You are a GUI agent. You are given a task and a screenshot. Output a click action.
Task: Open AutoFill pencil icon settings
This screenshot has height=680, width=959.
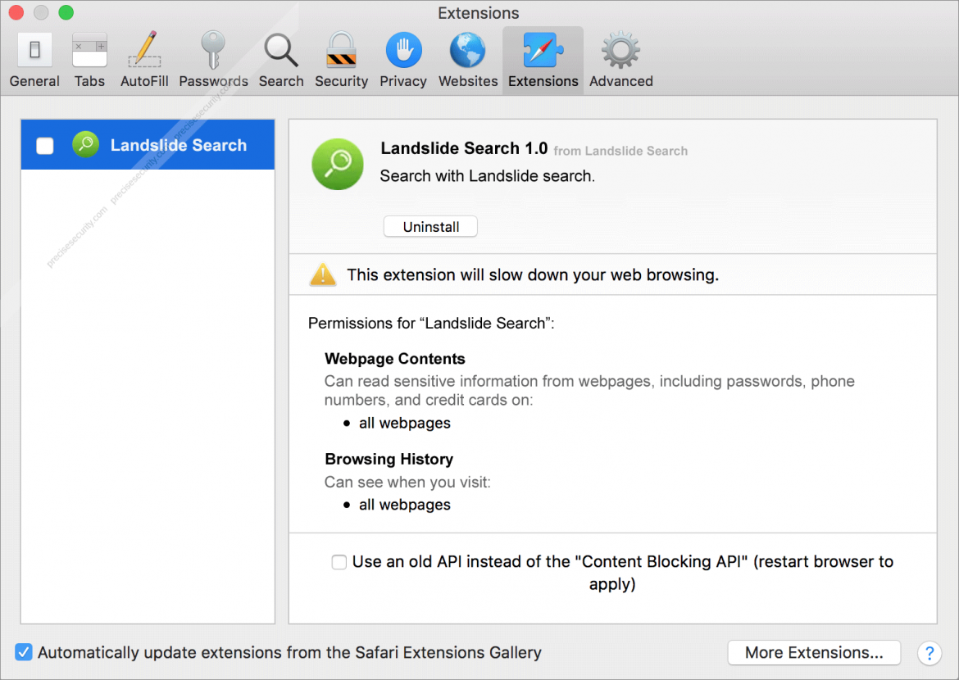pyautogui.click(x=144, y=60)
